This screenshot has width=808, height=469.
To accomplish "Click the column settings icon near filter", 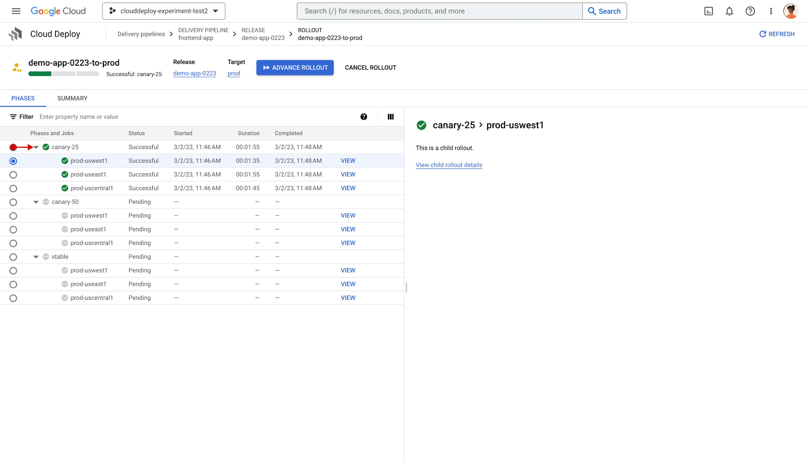I will [390, 117].
